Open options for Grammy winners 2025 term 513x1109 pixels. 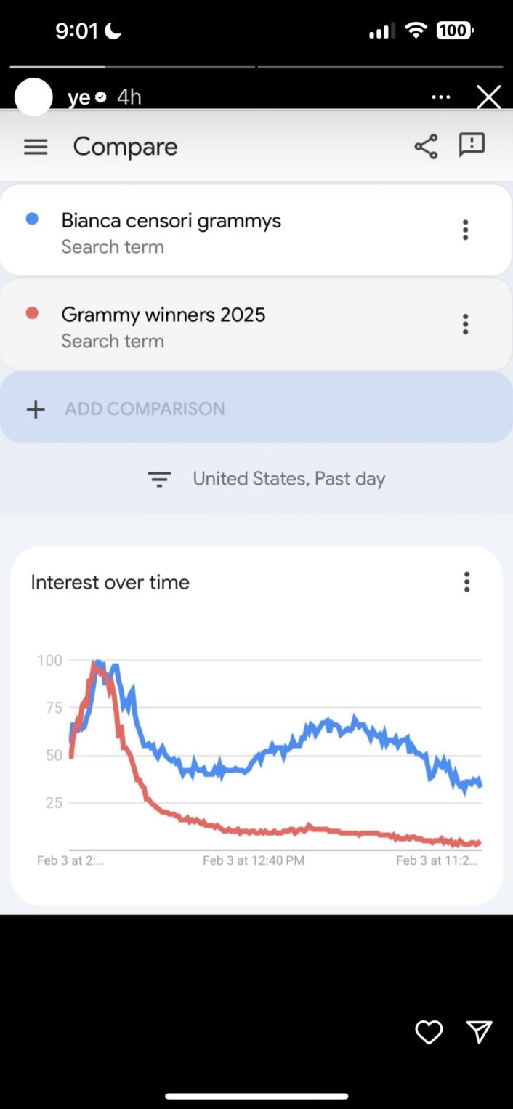pyautogui.click(x=465, y=324)
